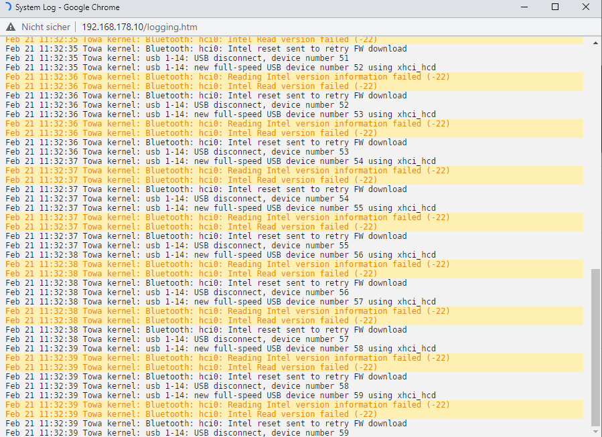Click log line 'new full-speed USB device number 54'

coord(221,161)
